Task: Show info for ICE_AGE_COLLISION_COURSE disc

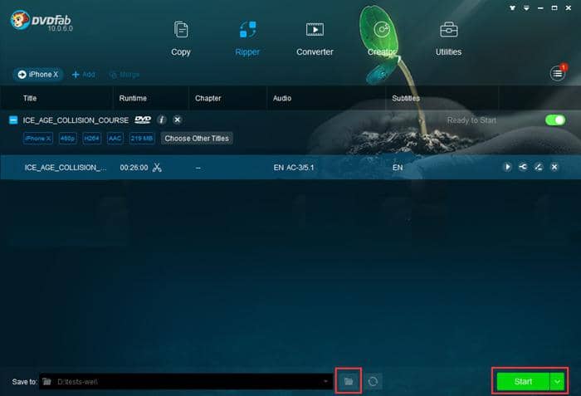Action: point(161,120)
